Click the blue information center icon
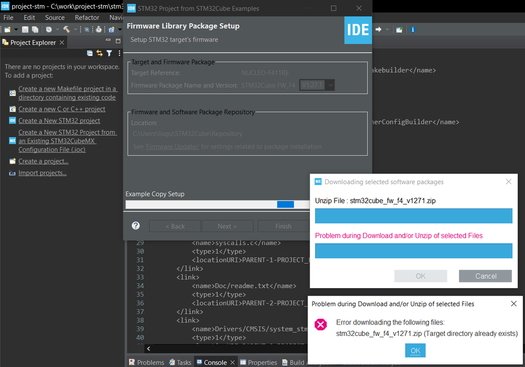This screenshot has width=525, height=367. click(x=413, y=29)
